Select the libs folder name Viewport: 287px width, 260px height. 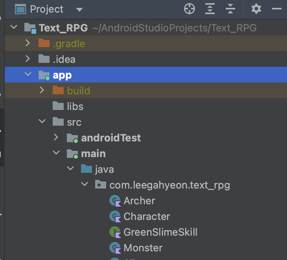tap(75, 106)
